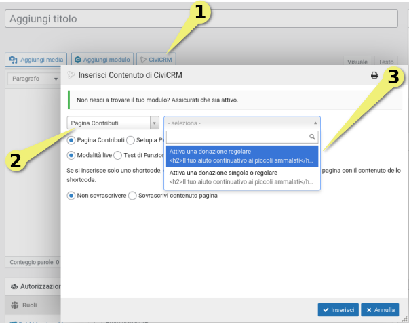Click the CiviCRM logo in dialog title
This screenshot has height=323, width=409.
point(71,75)
